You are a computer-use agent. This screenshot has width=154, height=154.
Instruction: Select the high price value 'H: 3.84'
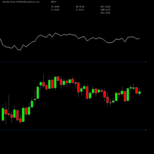(80, 7)
